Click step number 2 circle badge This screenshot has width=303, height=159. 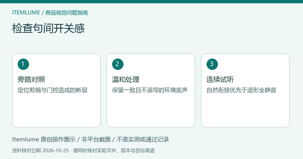[118, 64]
